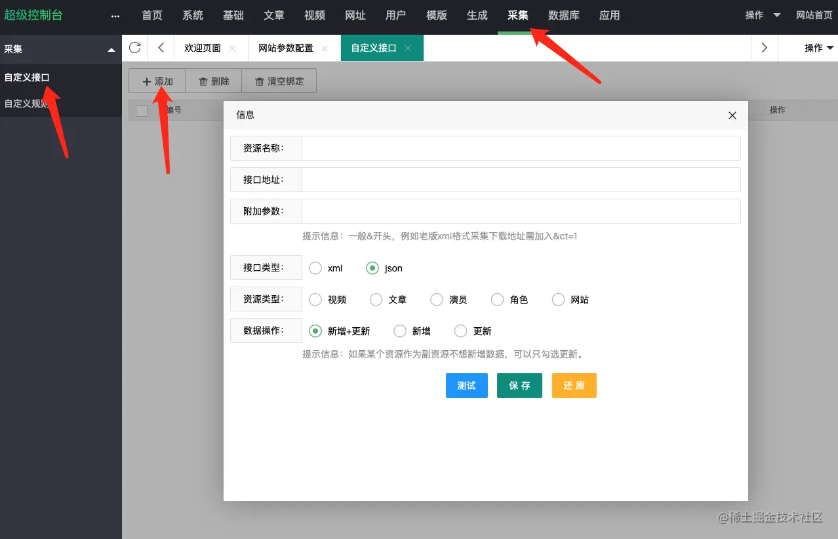Go to 网站首页 link
The width and height of the screenshot is (838, 539).
click(x=814, y=15)
